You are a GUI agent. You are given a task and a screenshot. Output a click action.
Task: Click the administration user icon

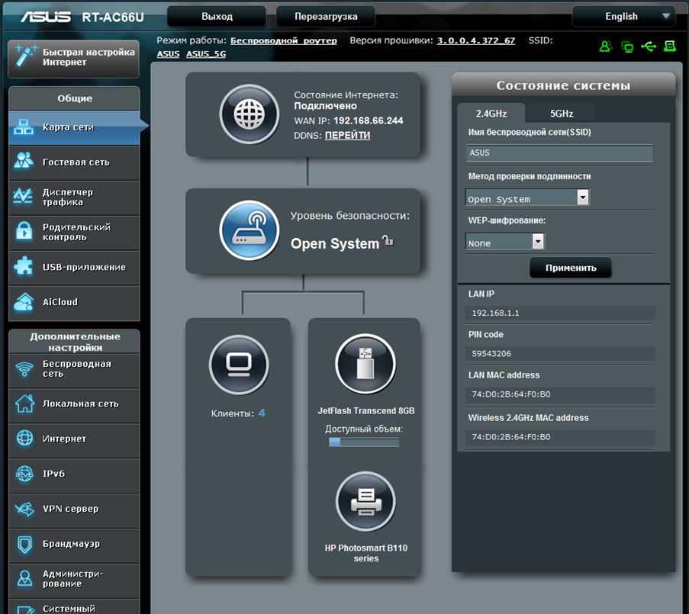(24, 578)
